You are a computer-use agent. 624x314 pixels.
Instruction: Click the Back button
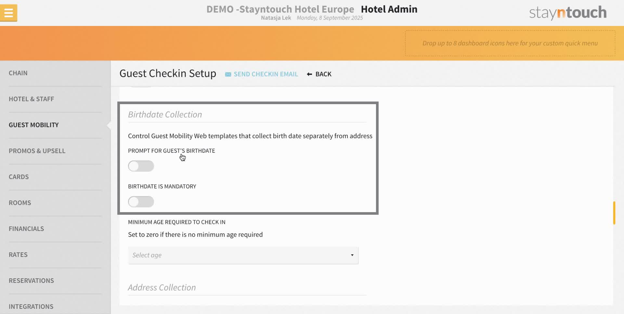pyautogui.click(x=323, y=74)
